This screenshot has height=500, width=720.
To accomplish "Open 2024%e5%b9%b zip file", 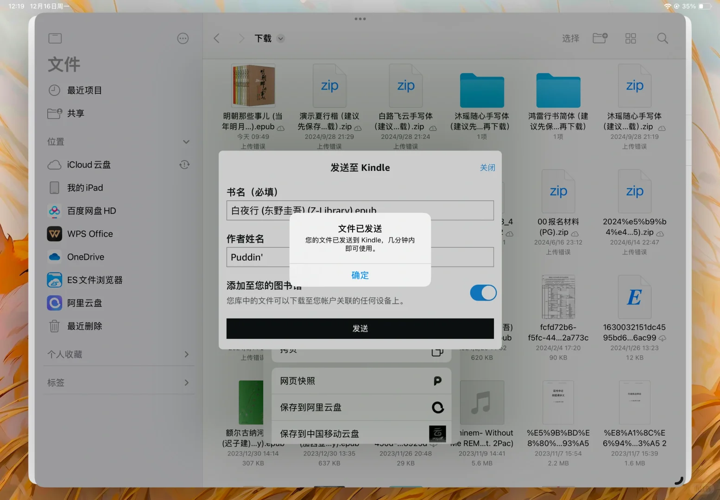I will 635,192.
